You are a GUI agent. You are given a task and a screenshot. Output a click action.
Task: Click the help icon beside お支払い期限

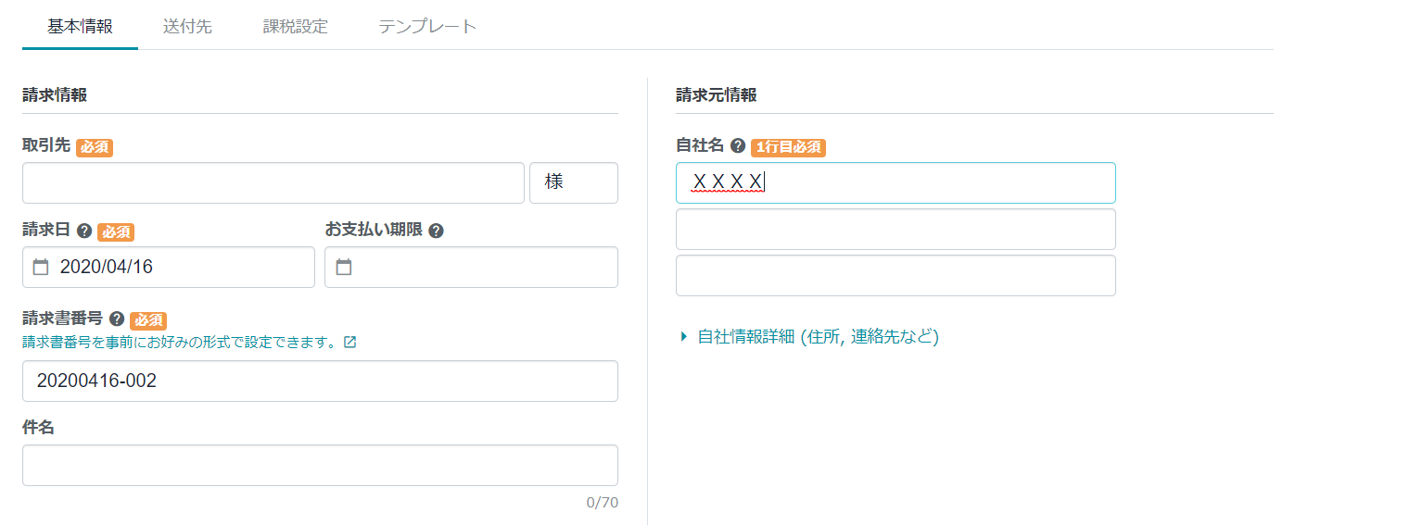click(x=436, y=231)
